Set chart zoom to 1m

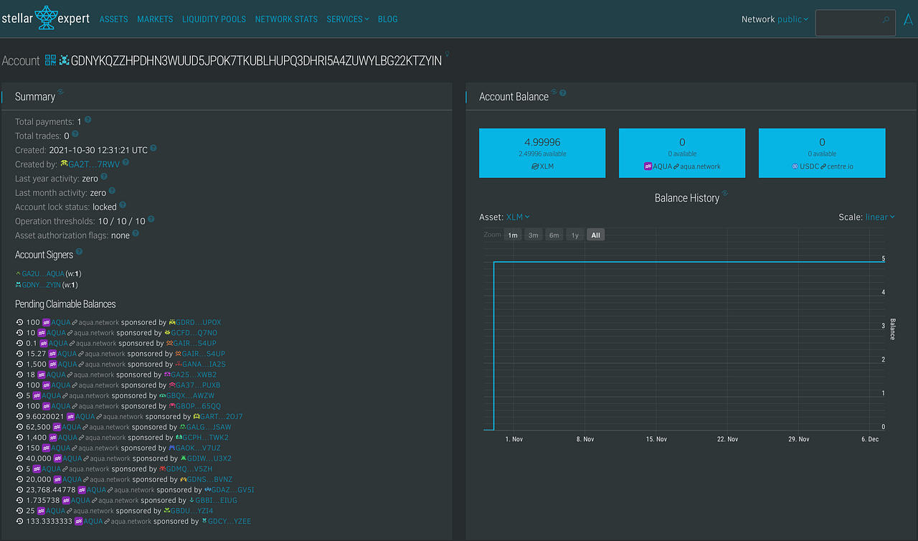pyautogui.click(x=513, y=235)
